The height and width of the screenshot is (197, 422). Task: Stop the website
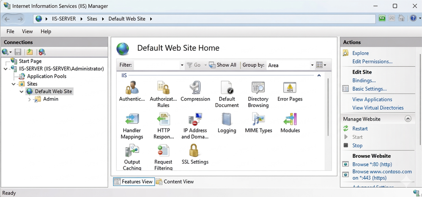pyautogui.click(x=357, y=145)
